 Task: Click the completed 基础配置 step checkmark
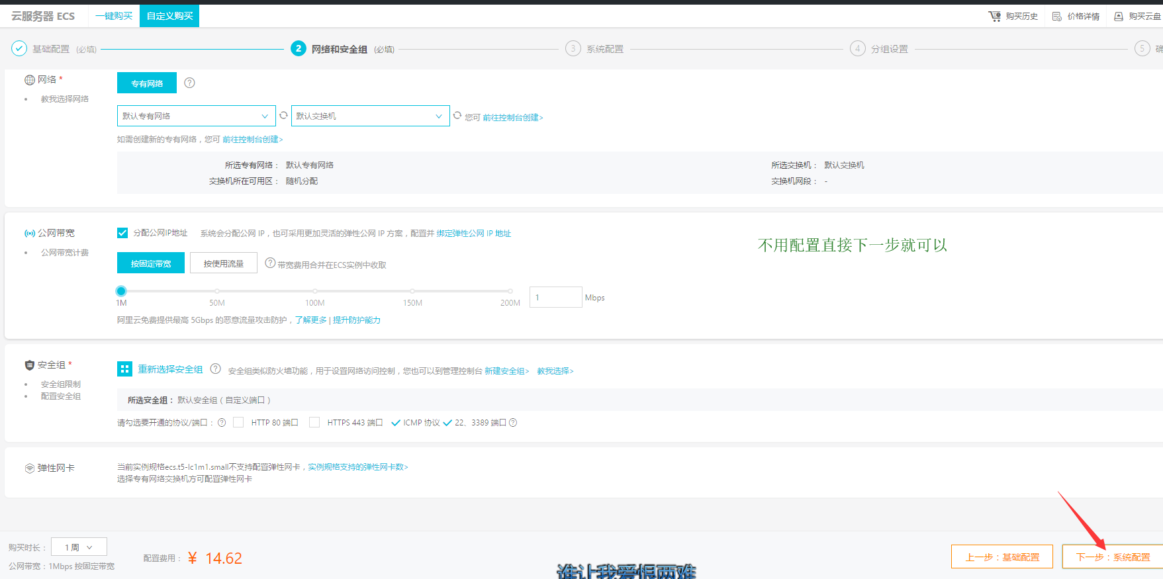point(19,48)
